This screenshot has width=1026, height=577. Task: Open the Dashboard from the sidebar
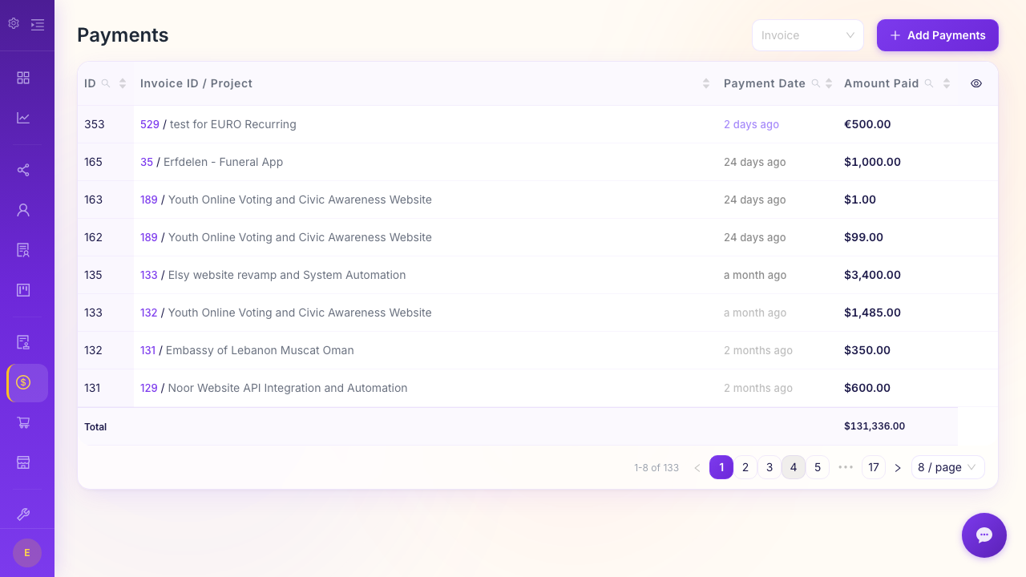[x=22, y=78]
